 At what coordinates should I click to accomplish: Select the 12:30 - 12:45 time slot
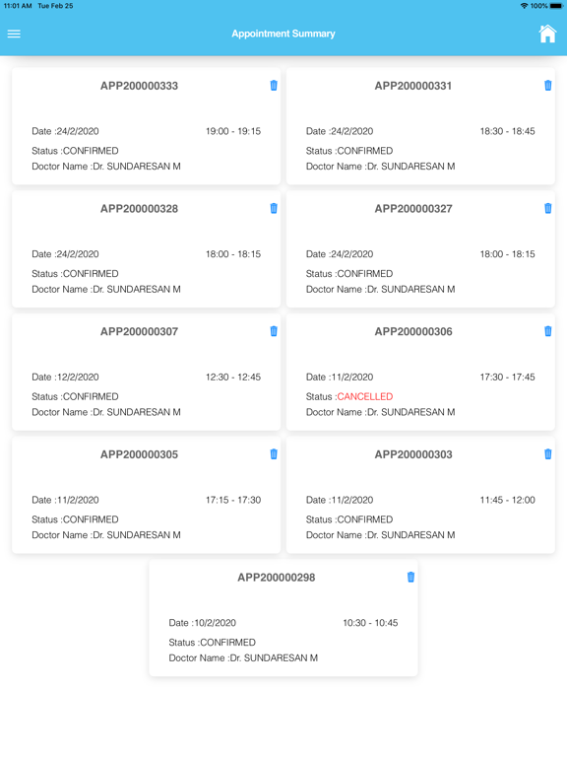coord(233,378)
